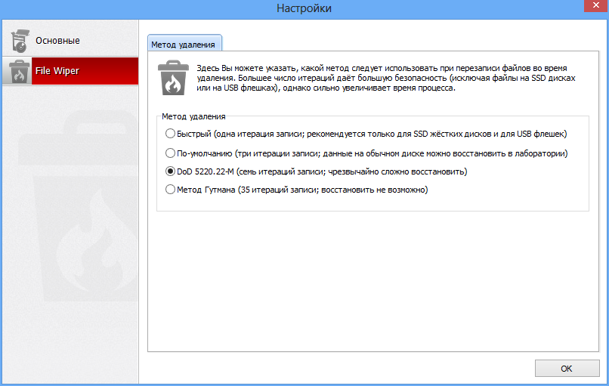
Task: Click the Основные sidebar icon
Action: click(x=20, y=40)
